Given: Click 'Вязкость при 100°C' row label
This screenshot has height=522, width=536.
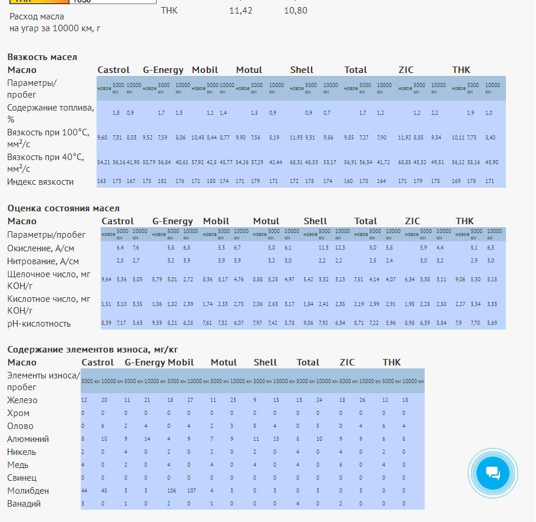Looking at the screenshot, I should tap(48, 138).
